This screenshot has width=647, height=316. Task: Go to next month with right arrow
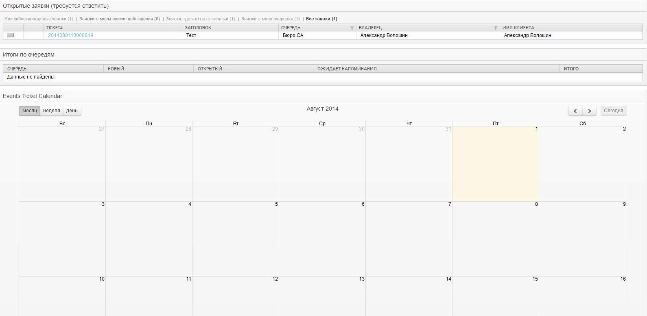tap(589, 111)
